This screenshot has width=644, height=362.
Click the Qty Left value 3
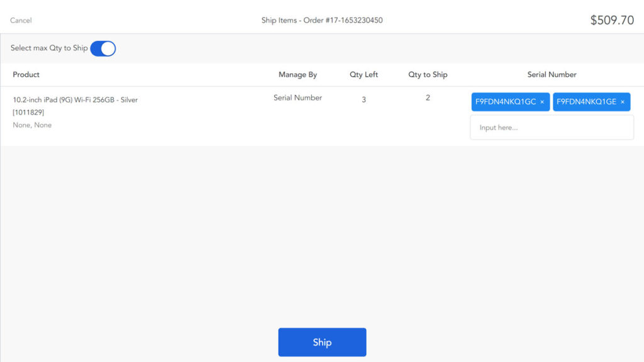coord(364,99)
